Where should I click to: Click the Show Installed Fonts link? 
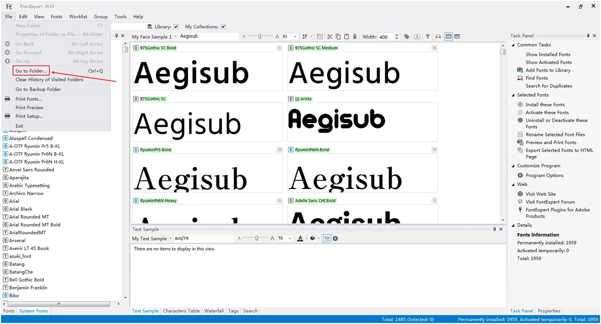(547, 54)
